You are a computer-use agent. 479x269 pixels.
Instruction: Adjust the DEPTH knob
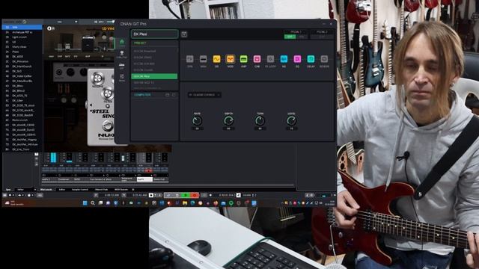click(x=228, y=121)
